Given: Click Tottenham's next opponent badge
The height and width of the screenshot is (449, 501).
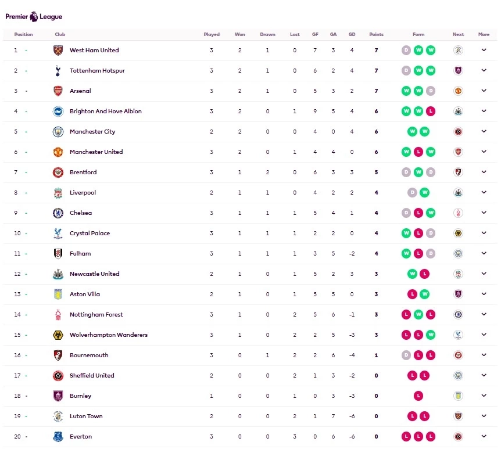Looking at the screenshot, I should pyautogui.click(x=458, y=71).
